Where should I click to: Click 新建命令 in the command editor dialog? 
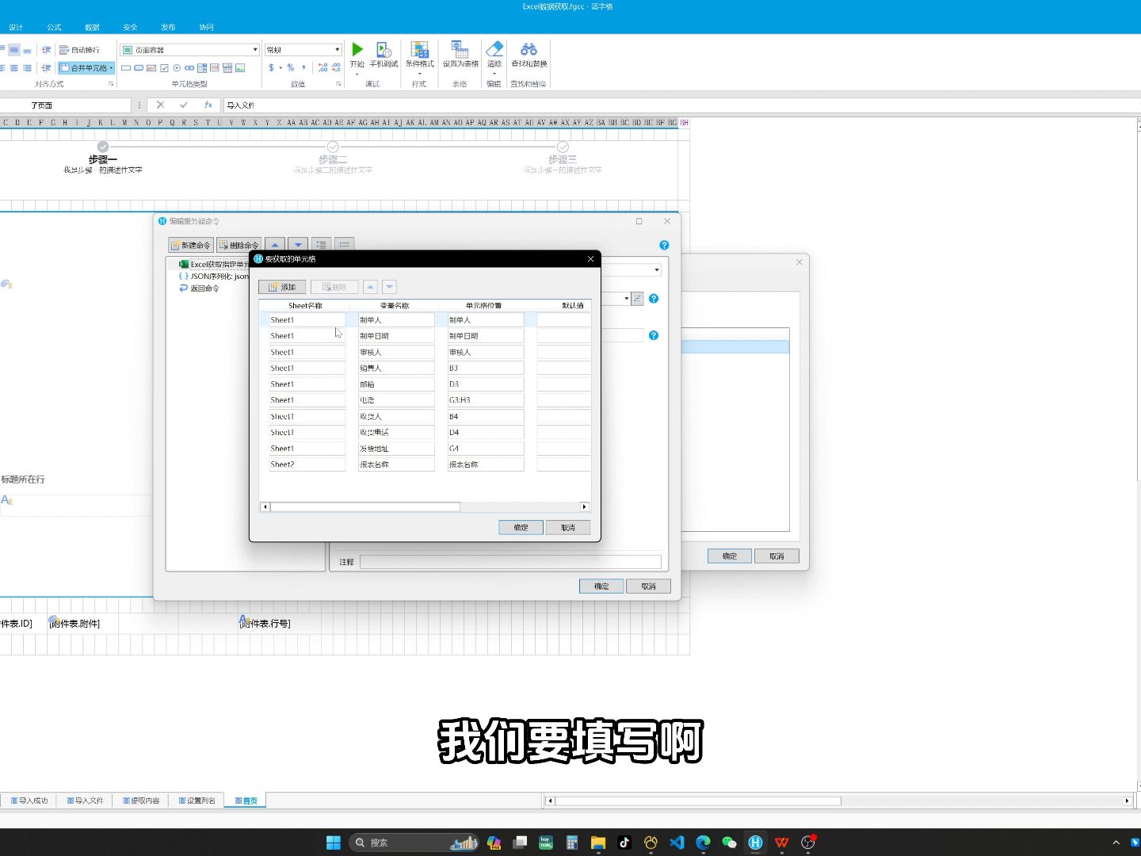pos(190,245)
